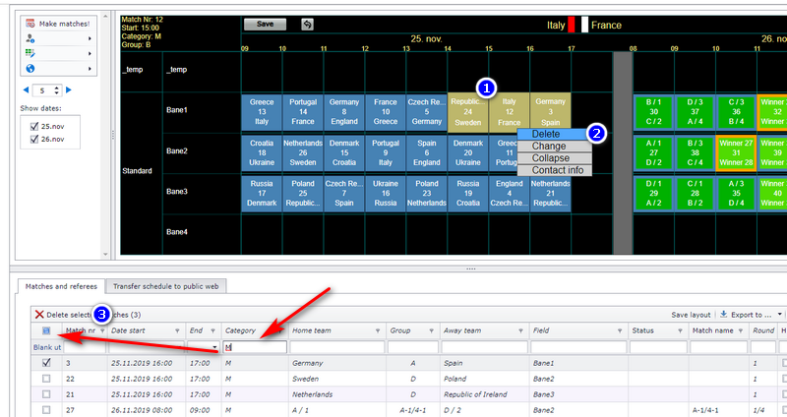
Task: Select the Winner 27 31 Winner 28 block
Action: tap(736, 152)
